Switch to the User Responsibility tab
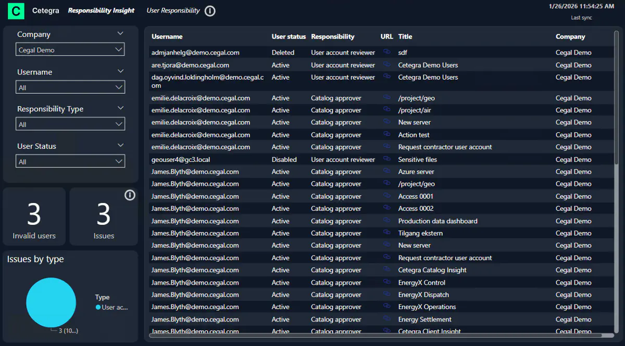This screenshot has height=346, width=625. [x=173, y=10]
